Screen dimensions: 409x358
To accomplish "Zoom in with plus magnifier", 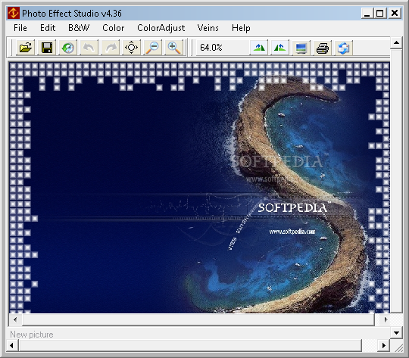I will (x=173, y=48).
